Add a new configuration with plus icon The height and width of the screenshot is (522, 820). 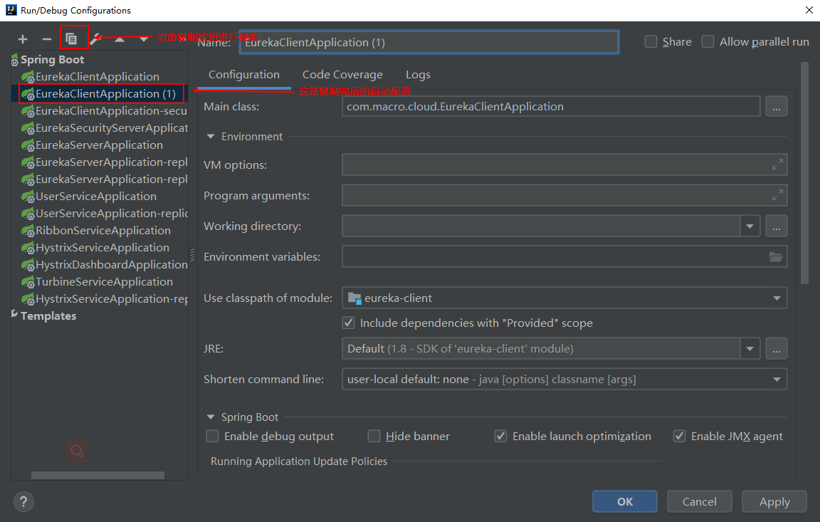pyautogui.click(x=23, y=39)
